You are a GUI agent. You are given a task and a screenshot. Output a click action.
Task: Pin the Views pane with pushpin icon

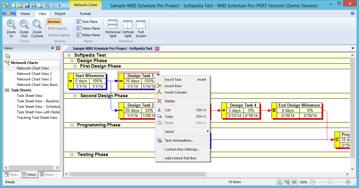pyautogui.click(x=52, y=48)
